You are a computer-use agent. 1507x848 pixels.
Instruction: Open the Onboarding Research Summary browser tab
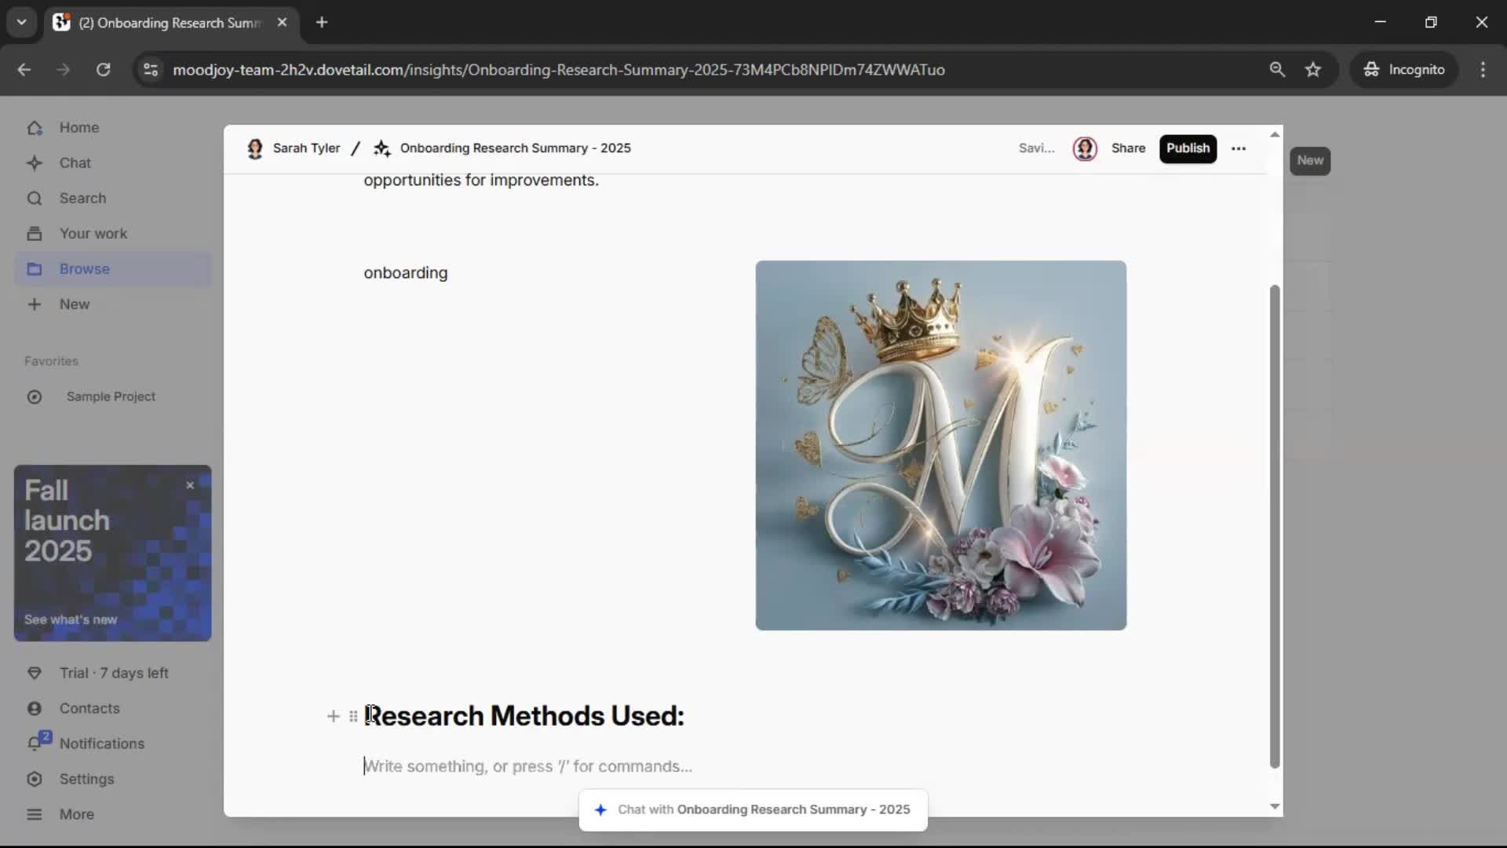click(169, 23)
